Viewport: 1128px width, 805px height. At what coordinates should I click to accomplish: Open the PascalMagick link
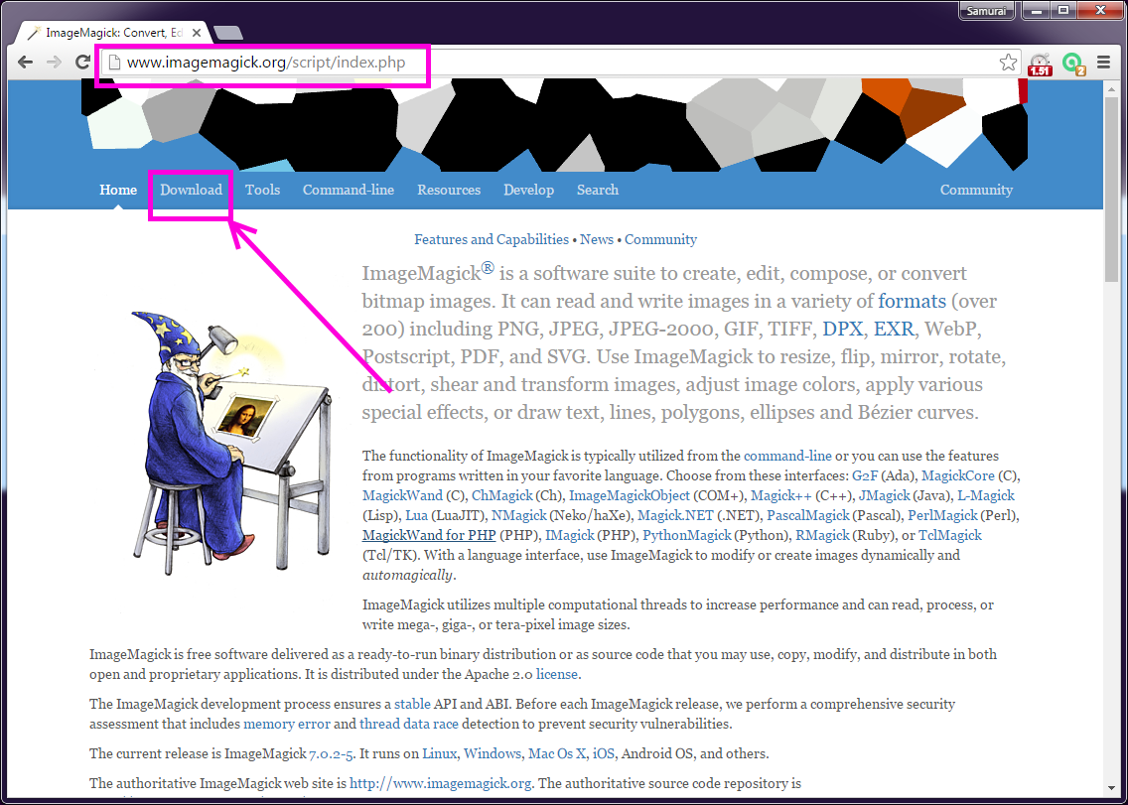(x=808, y=516)
